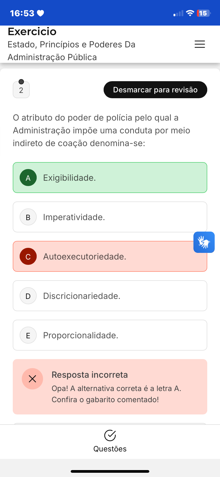Tap the Questões checkmark icon

(x=110, y=435)
